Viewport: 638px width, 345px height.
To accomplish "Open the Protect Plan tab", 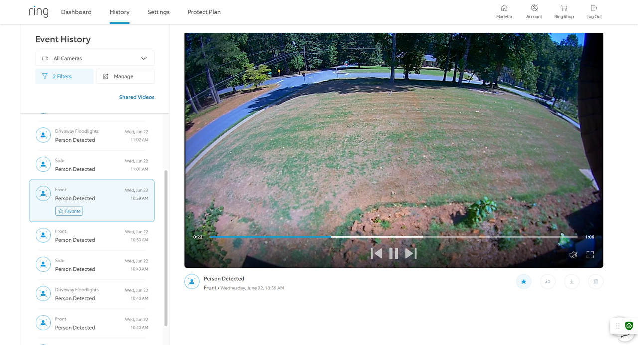I will 204,12.
